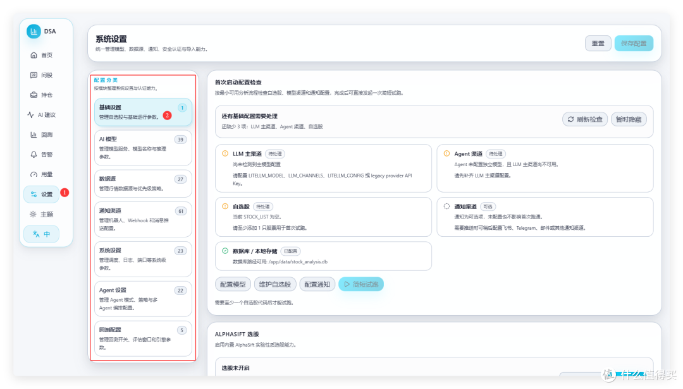Image resolution: width=683 pixels, height=389 pixels.
Task: Click the 首次启动配置检查 heading
Action: [238, 82]
